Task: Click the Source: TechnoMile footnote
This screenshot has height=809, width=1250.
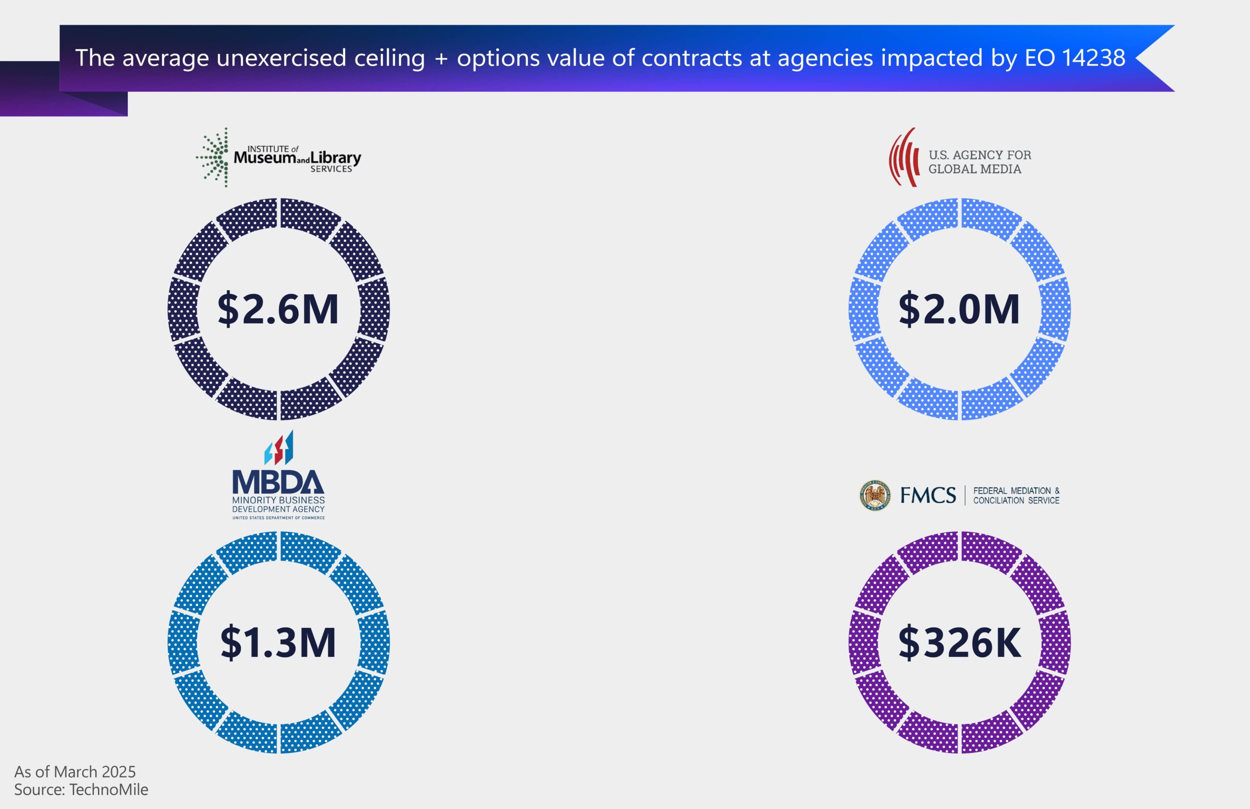Action: click(x=82, y=789)
